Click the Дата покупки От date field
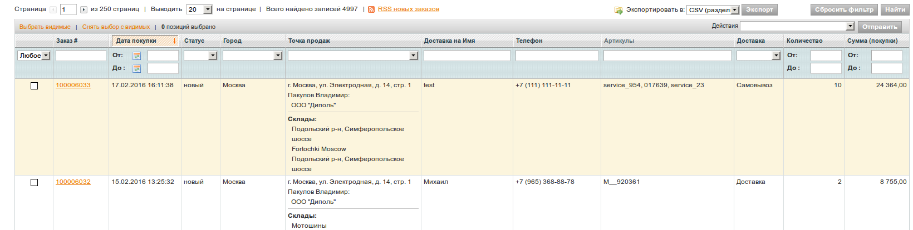The width and height of the screenshot is (913, 230). 163,56
